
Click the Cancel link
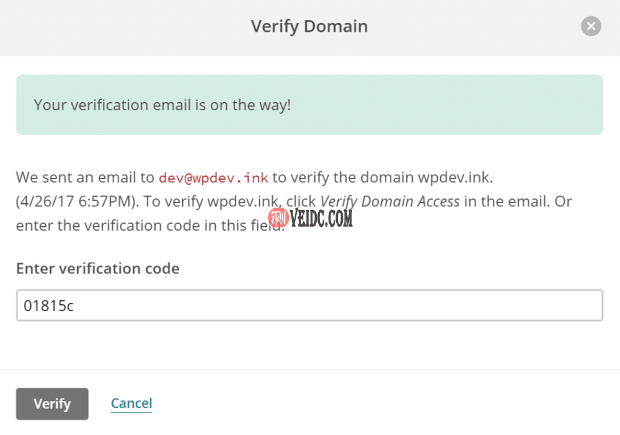(x=131, y=404)
